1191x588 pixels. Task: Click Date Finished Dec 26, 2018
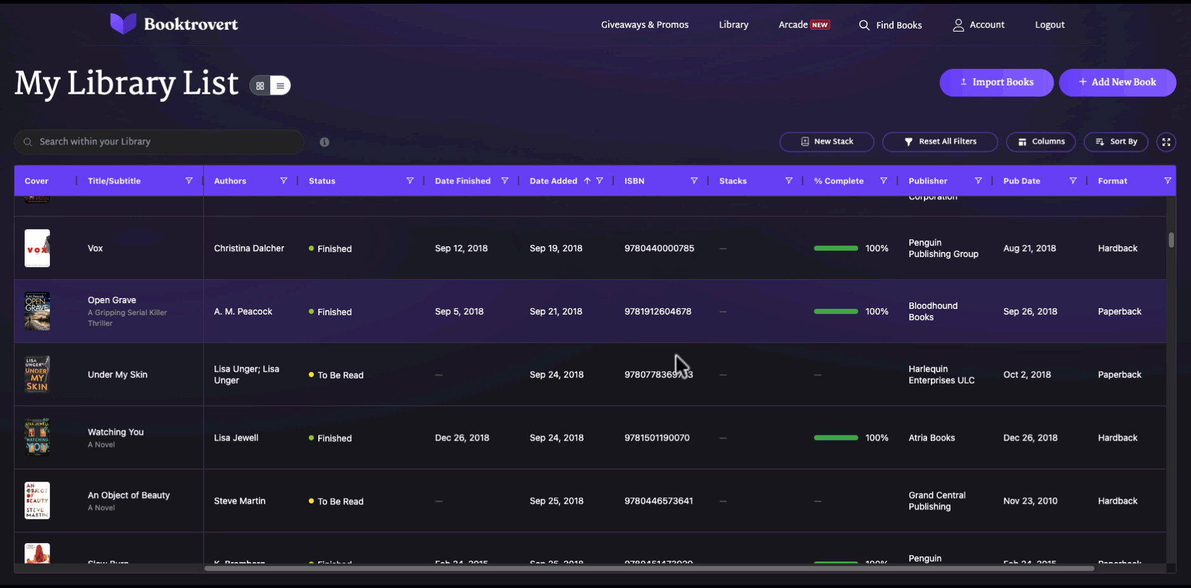[x=462, y=437]
